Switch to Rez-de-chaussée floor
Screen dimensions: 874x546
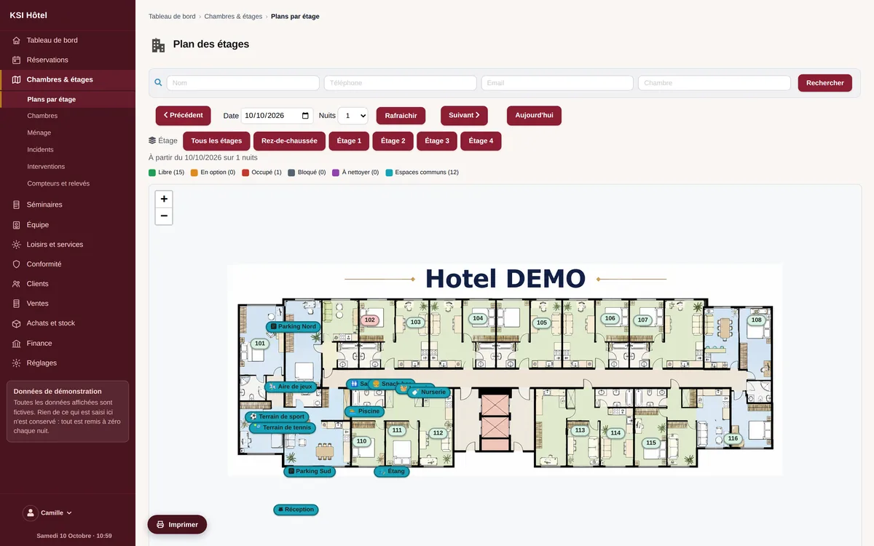289,141
